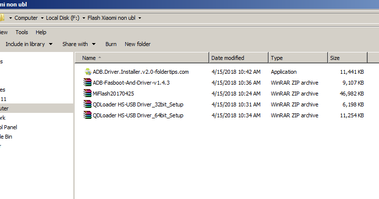Click date 4/15/2018 10:36 AM
Image resolution: width=379 pixels, height=199 pixels.
(236, 83)
